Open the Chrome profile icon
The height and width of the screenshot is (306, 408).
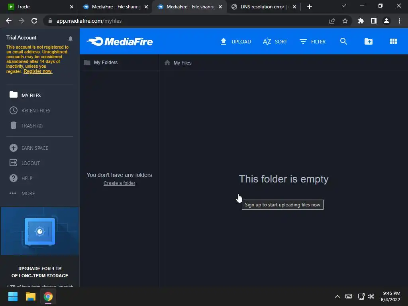[x=386, y=21]
